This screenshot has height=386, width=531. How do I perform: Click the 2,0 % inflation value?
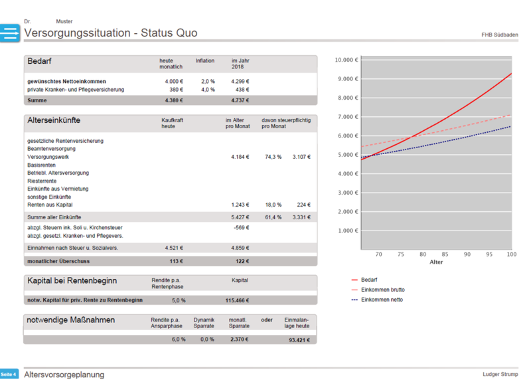click(x=208, y=81)
